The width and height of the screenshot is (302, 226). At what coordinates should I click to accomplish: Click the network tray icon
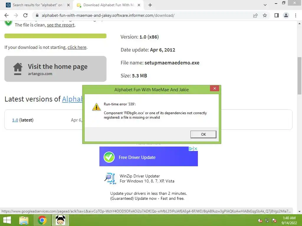click(x=267, y=220)
